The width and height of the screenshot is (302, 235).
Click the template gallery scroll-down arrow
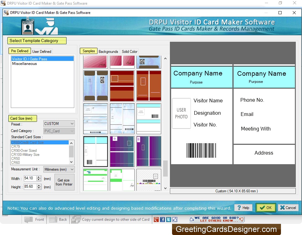click(165, 188)
